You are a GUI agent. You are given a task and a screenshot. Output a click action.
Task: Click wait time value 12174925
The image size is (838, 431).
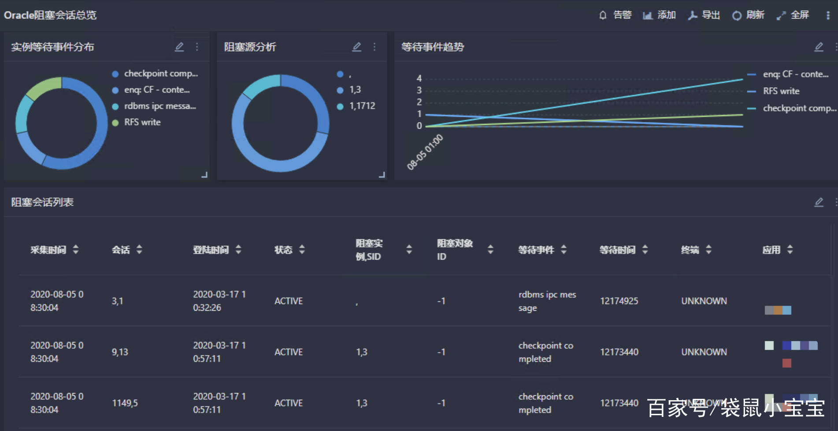[x=619, y=301]
